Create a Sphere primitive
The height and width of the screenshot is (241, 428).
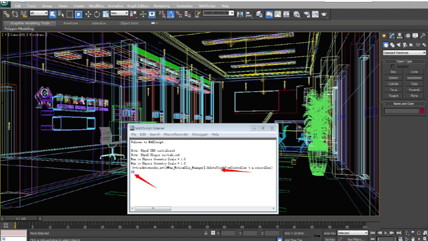pyautogui.click(x=393, y=78)
